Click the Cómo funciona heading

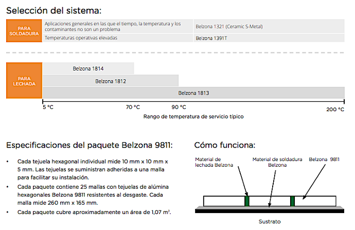point(224,145)
